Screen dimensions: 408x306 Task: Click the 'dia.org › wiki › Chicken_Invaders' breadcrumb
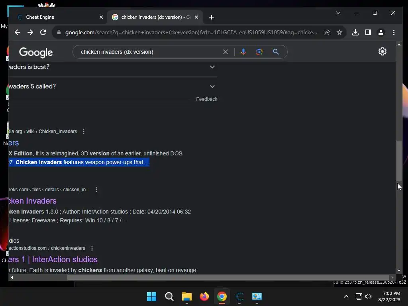pyautogui.click(x=43, y=131)
